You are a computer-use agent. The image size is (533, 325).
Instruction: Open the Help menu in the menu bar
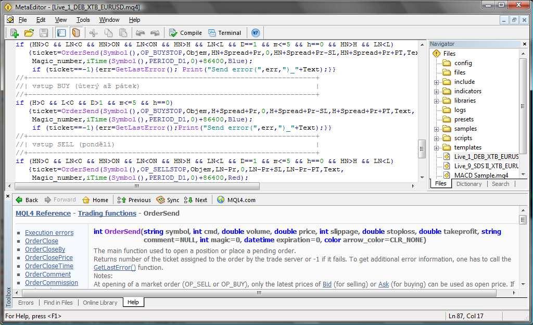click(135, 20)
